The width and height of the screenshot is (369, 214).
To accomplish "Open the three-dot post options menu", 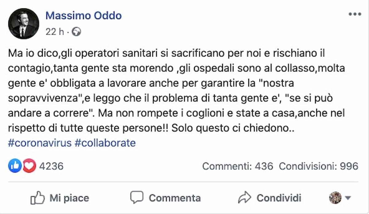I will (x=355, y=14).
